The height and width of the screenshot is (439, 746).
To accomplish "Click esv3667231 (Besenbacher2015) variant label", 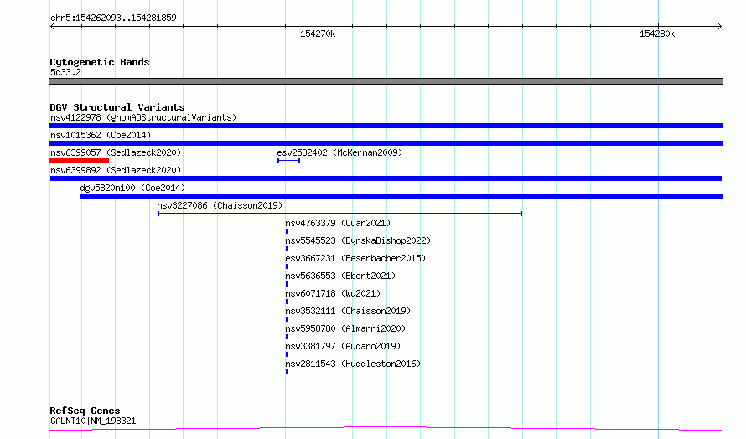I will (355, 258).
